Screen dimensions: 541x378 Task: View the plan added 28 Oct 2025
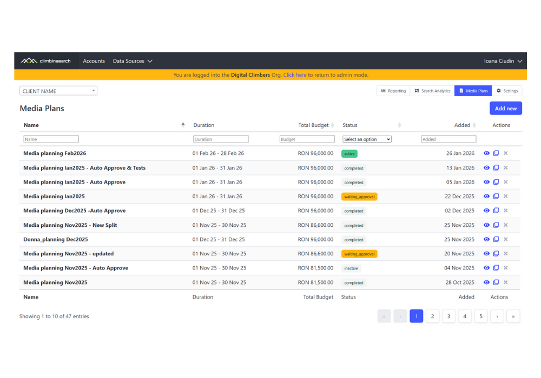[x=486, y=282]
